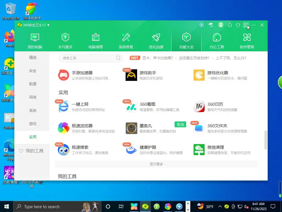Screen dimensions: 282x212
Task: Open 系统修复 wrench icon
Action: pos(126,37)
